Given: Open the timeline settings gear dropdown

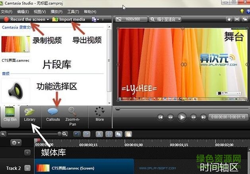Looking at the screenshot, I should [16, 143].
